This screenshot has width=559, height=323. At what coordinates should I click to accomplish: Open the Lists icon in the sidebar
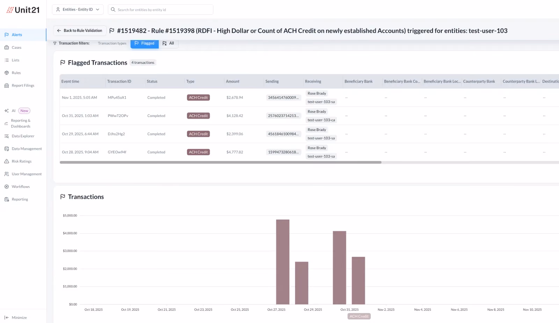click(x=7, y=60)
